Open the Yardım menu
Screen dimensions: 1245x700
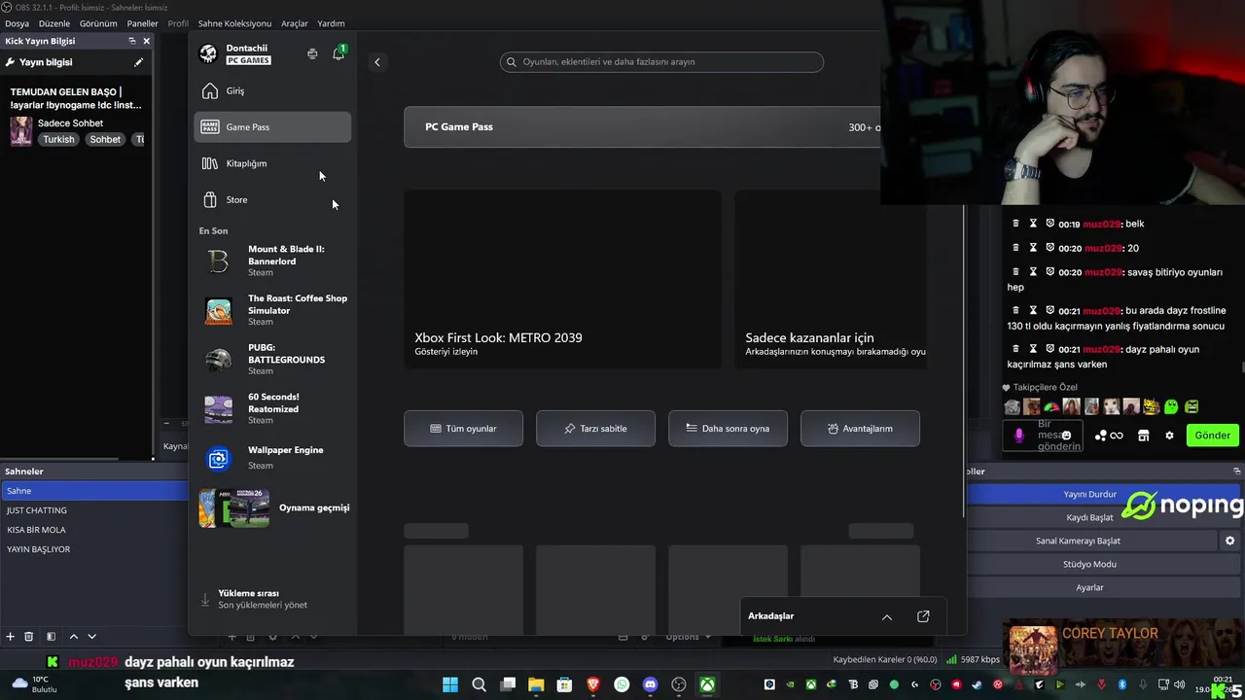point(331,23)
